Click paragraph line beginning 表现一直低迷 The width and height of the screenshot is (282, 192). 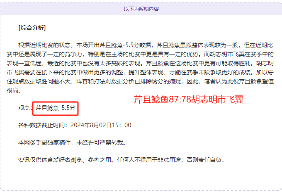140,63
